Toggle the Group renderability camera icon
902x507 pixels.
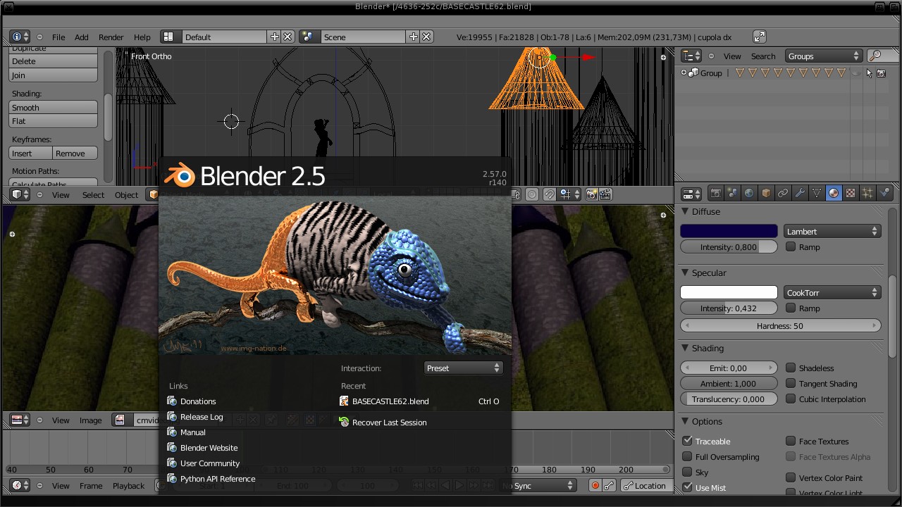881,73
